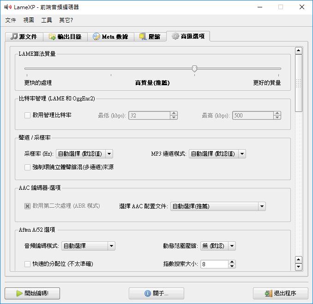Open the Meta 數據 tab

click(x=111, y=37)
